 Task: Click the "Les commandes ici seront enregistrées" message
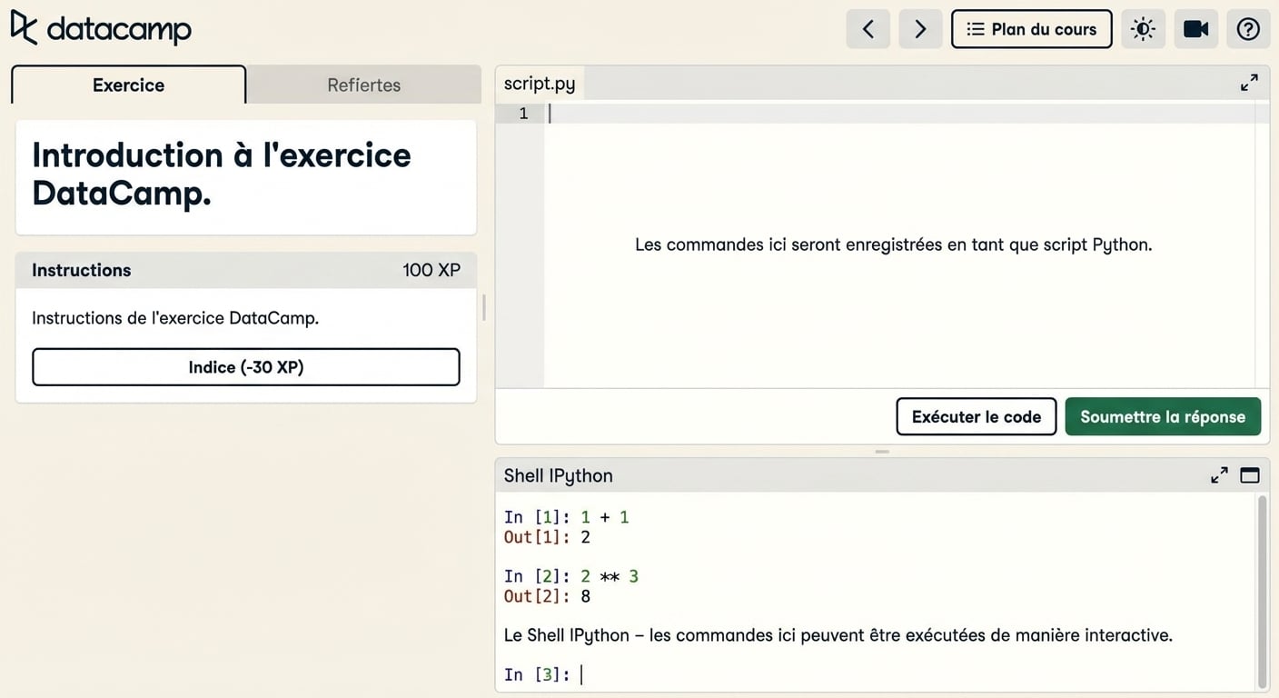pyautogui.click(x=894, y=244)
